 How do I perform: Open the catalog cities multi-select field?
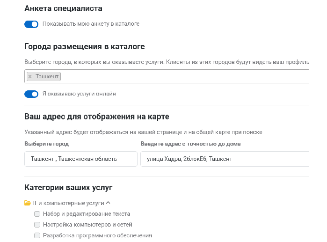tap(187, 76)
